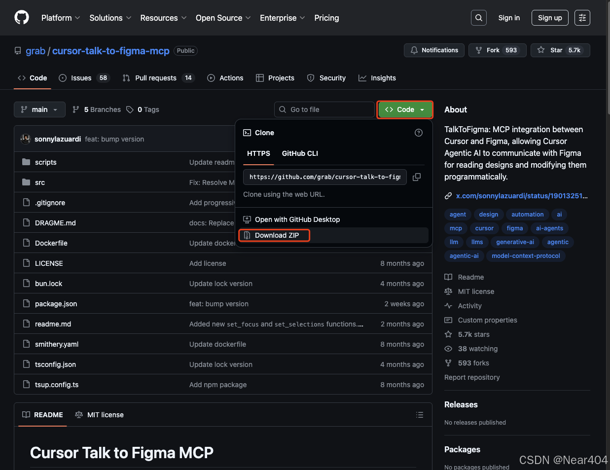Screen dimensions: 610x470
Task: Open clone help via question mark icon
Action: click(x=419, y=132)
